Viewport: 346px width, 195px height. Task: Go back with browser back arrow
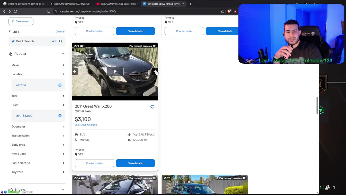pos(4,11)
